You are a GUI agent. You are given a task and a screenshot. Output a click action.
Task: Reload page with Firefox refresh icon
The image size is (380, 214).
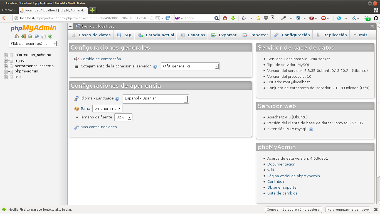167,18
